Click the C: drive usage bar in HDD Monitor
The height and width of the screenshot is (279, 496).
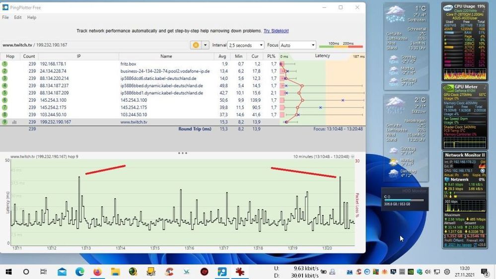coord(404,200)
